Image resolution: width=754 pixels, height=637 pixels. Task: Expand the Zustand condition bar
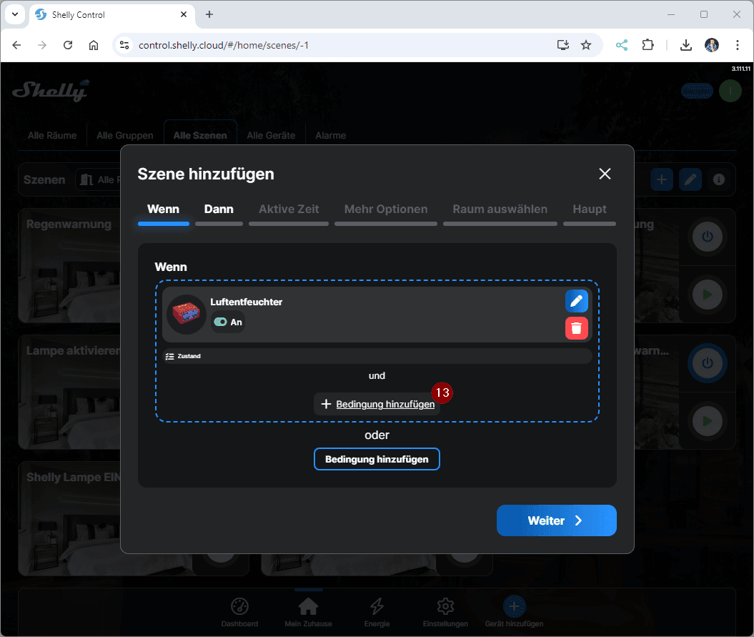click(377, 356)
